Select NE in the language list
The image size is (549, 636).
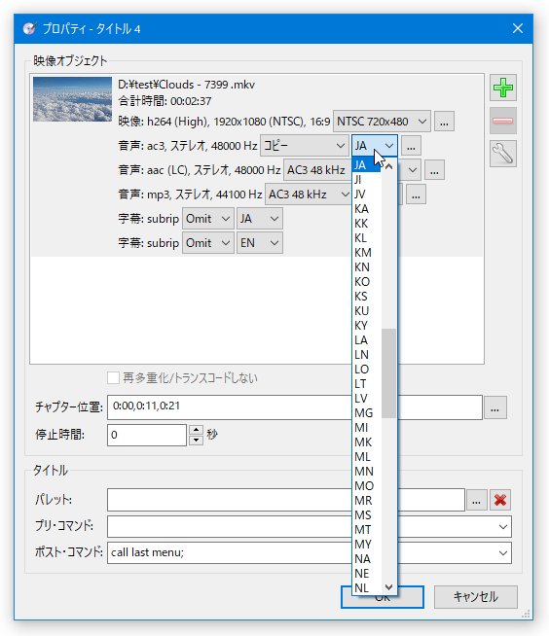point(367,574)
